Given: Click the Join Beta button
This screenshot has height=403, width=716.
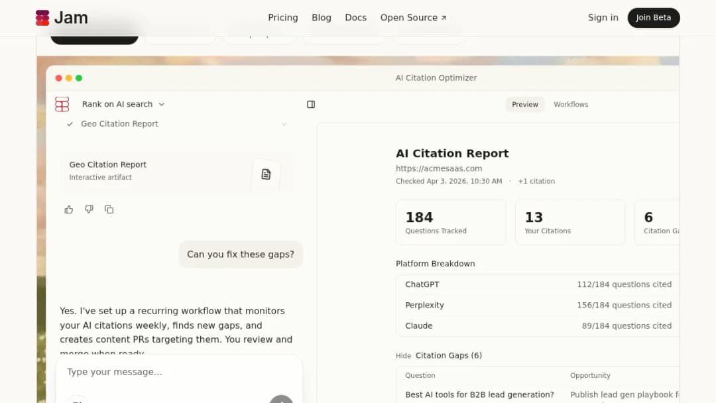Looking at the screenshot, I should [x=654, y=18].
